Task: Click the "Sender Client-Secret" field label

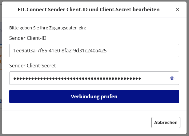Action: click(x=32, y=65)
